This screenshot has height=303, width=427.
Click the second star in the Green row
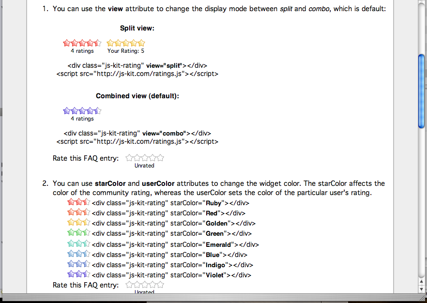(79, 232)
